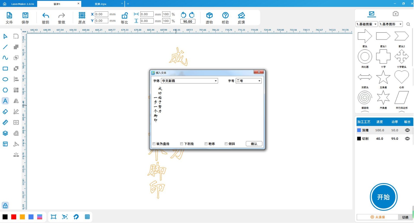The height and width of the screenshot is (223, 414).
Task: Check the 下划线 underline option
Action: (182, 144)
